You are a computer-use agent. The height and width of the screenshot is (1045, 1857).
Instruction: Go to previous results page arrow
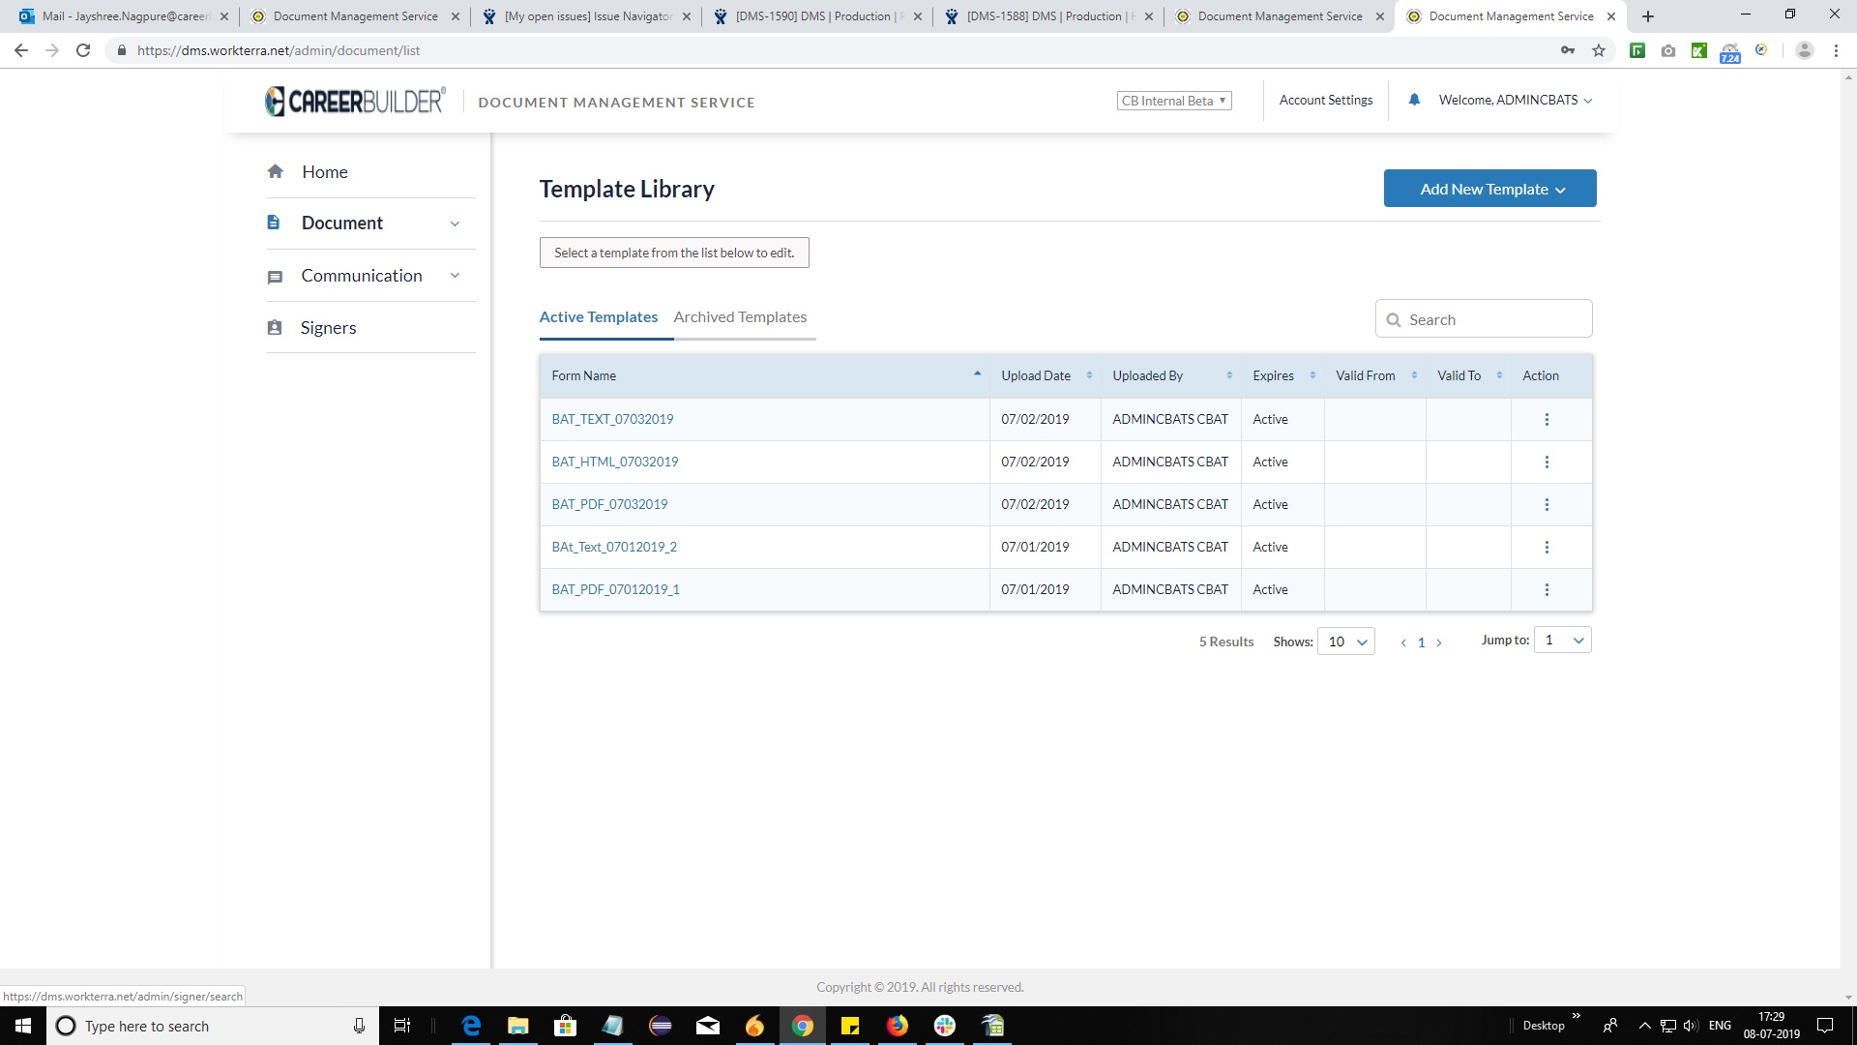1403,642
